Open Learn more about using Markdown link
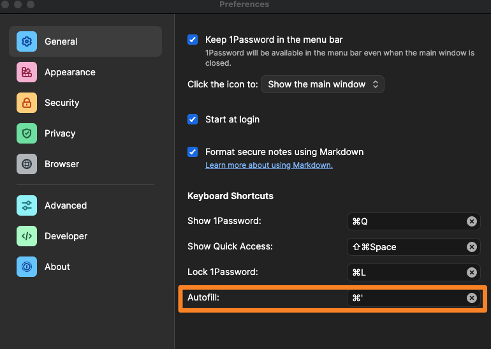The width and height of the screenshot is (491, 349). pos(268,165)
